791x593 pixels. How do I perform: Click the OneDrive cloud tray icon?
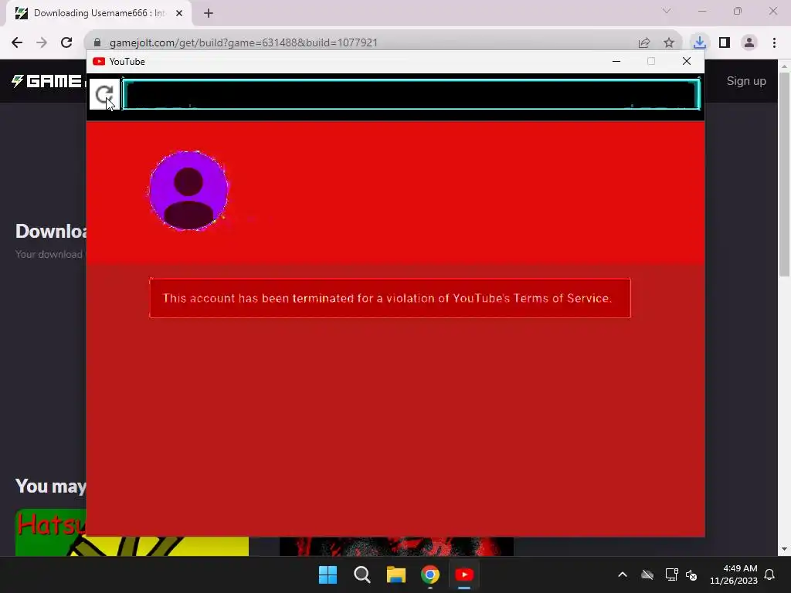(x=647, y=574)
